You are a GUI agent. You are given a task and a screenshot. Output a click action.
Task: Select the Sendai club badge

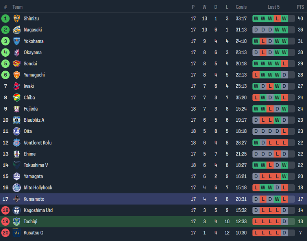(17, 64)
